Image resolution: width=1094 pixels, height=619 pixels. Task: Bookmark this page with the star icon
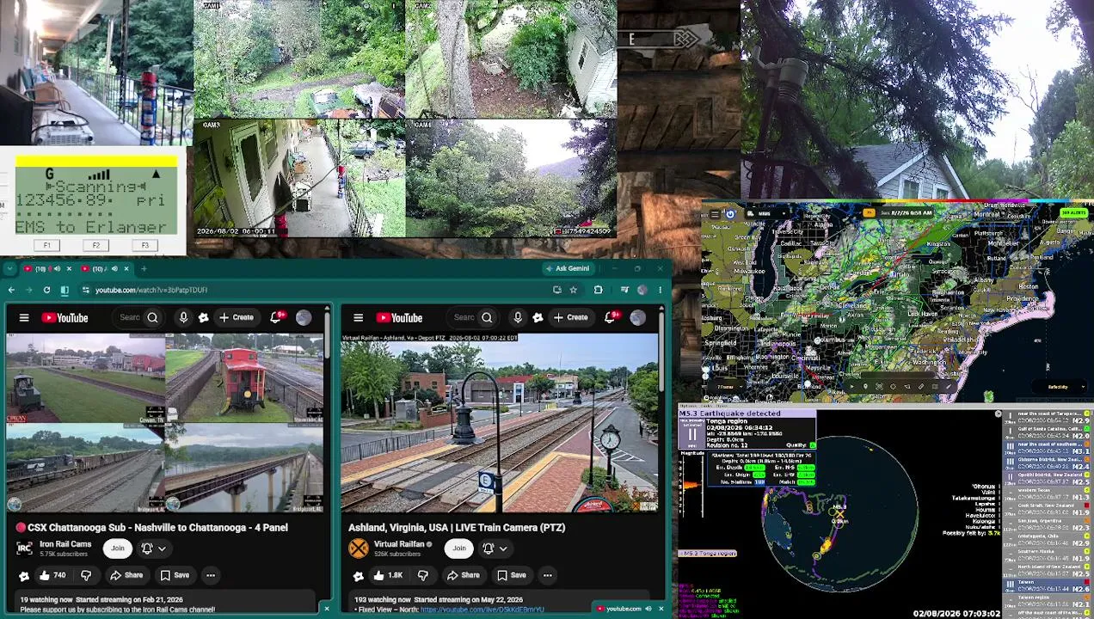(573, 290)
